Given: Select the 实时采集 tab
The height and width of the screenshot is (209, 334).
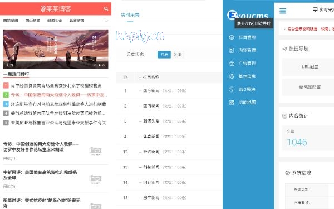Looking at the screenshot, I should point(130,15).
